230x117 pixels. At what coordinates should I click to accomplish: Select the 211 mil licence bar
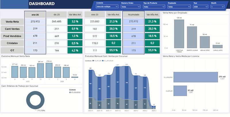click(196, 77)
